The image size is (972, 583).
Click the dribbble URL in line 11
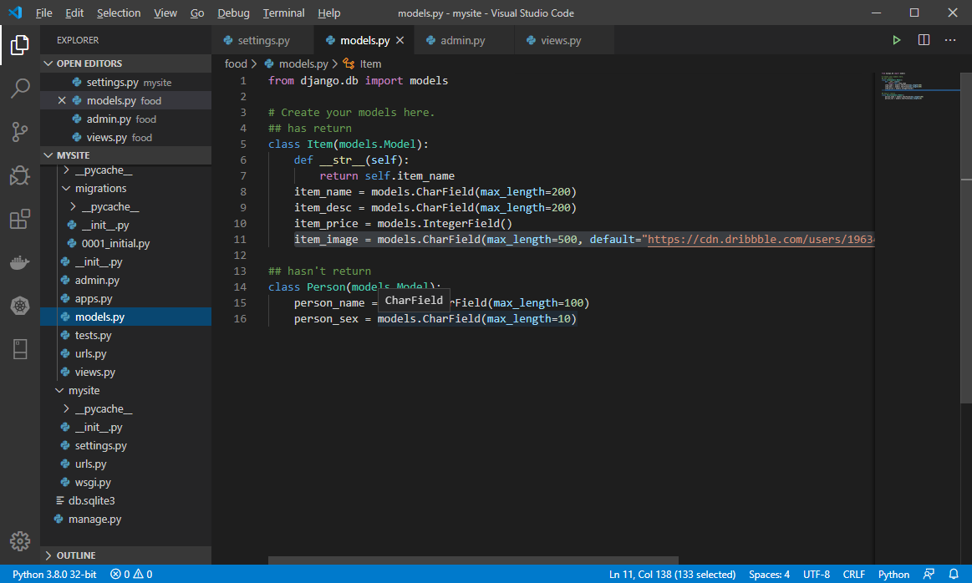tap(761, 239)
